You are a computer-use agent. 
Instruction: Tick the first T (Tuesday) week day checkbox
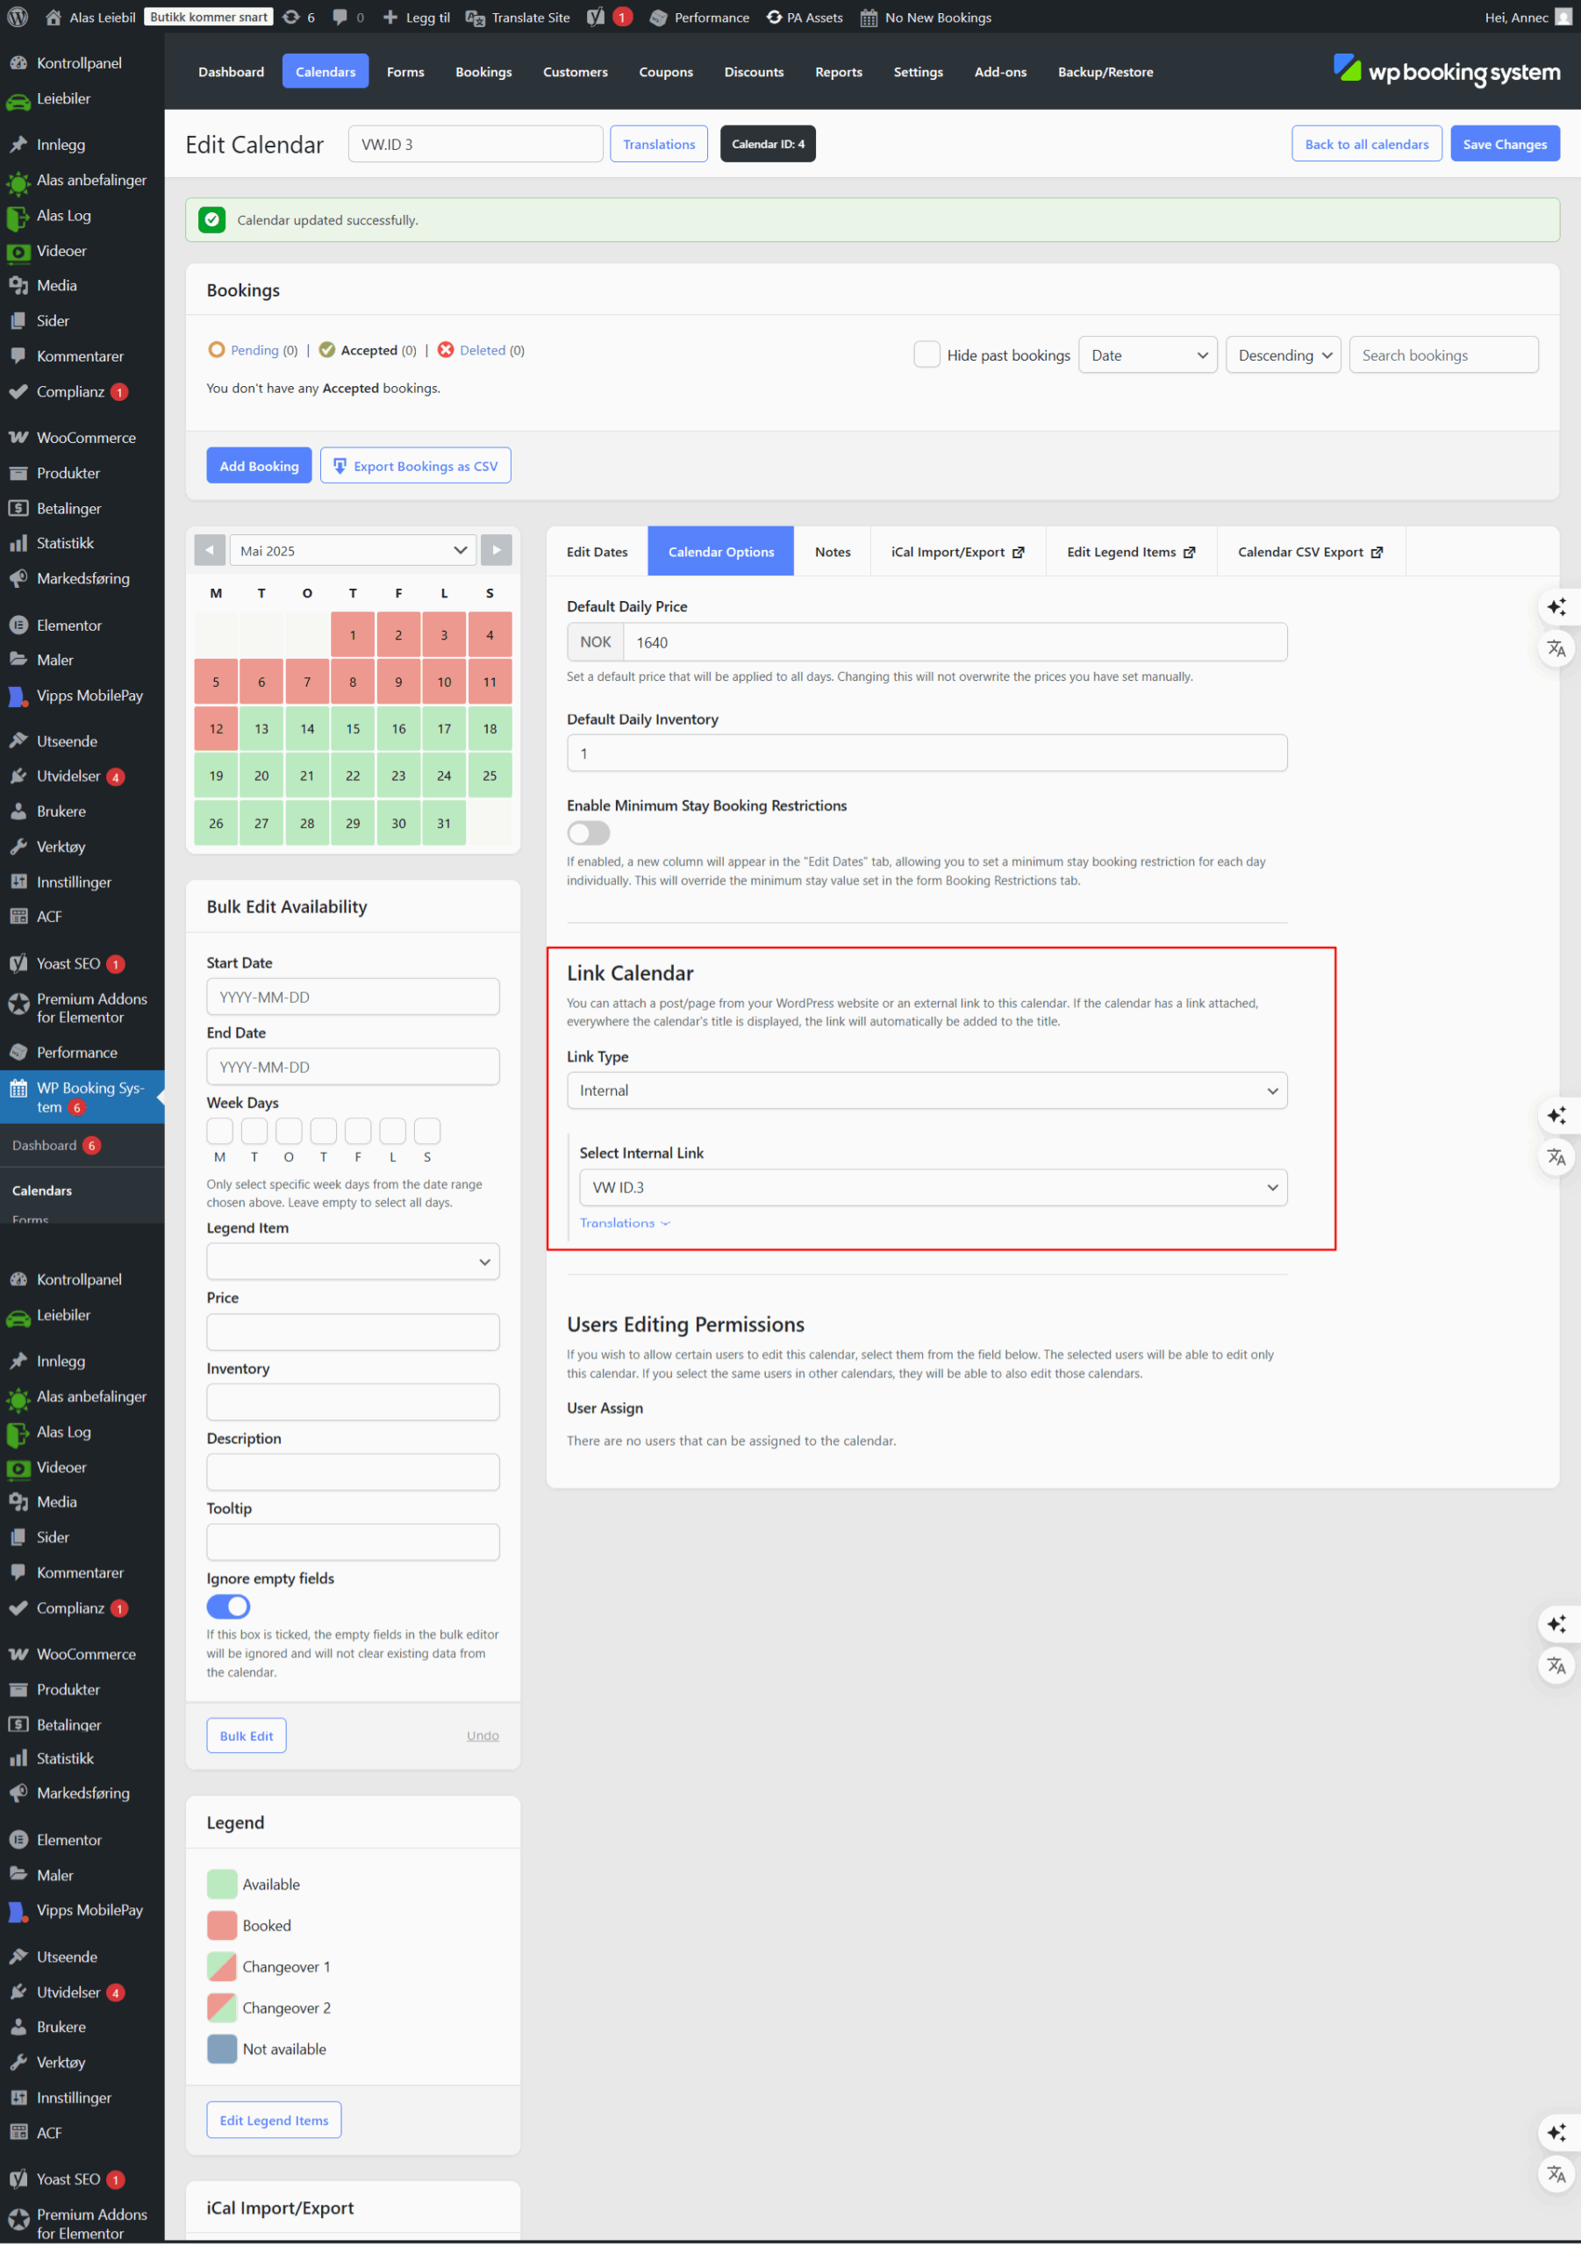[254, 1131]
